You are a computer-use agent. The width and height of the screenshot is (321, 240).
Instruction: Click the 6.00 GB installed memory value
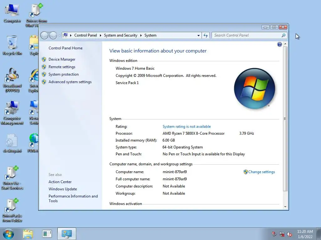pyautogui.click(x=169, y=140)
